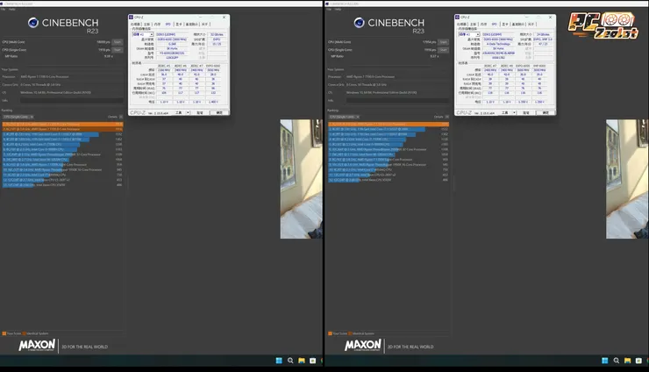
Task: Click the Info field in left Cinebench
Action: [x=72, y=100]
